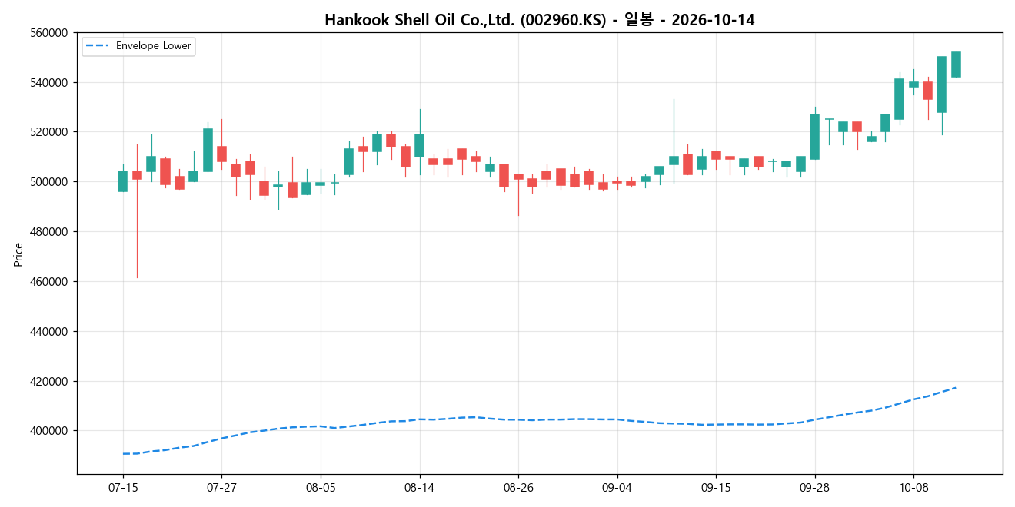Click the 460000 y-axis tick label
1015x507 pixels.
pyautogui.click(x=48, y=282)
